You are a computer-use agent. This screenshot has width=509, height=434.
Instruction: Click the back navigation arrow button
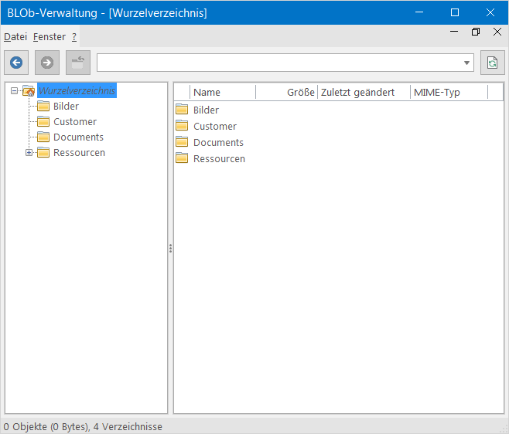pyautogui.click(x=16, y=63)
